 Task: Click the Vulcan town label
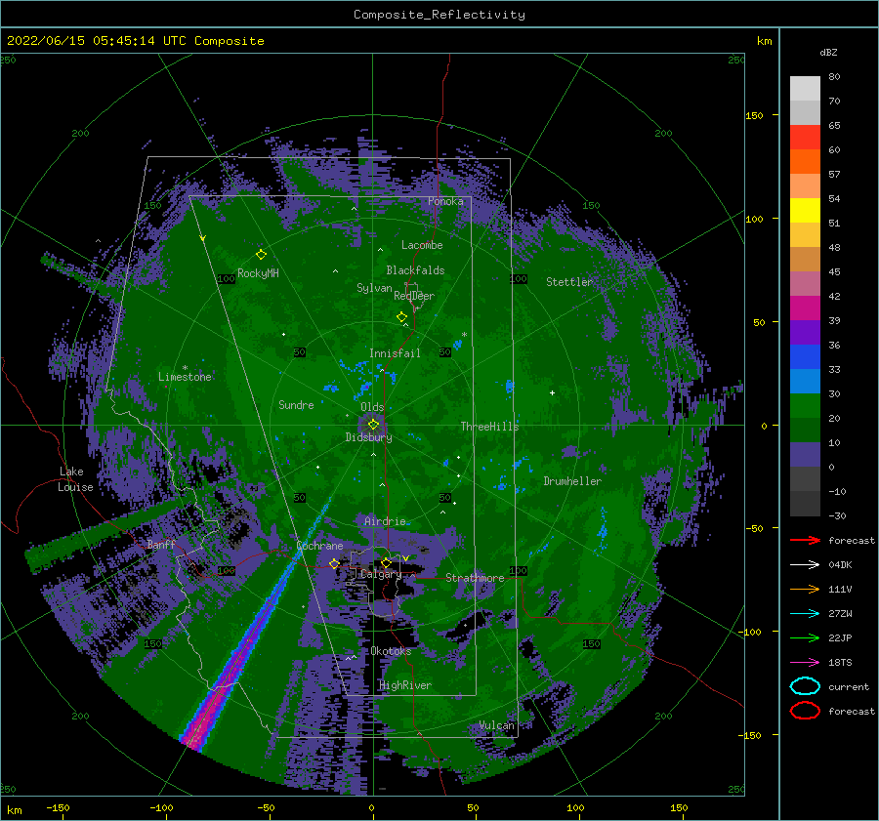click(x=497, y=725)
